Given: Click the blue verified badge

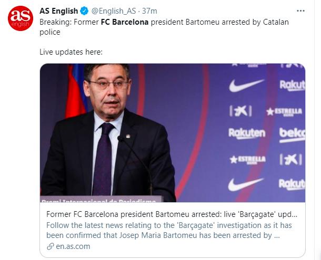Looking at the screenshot, I should (84, 11).
